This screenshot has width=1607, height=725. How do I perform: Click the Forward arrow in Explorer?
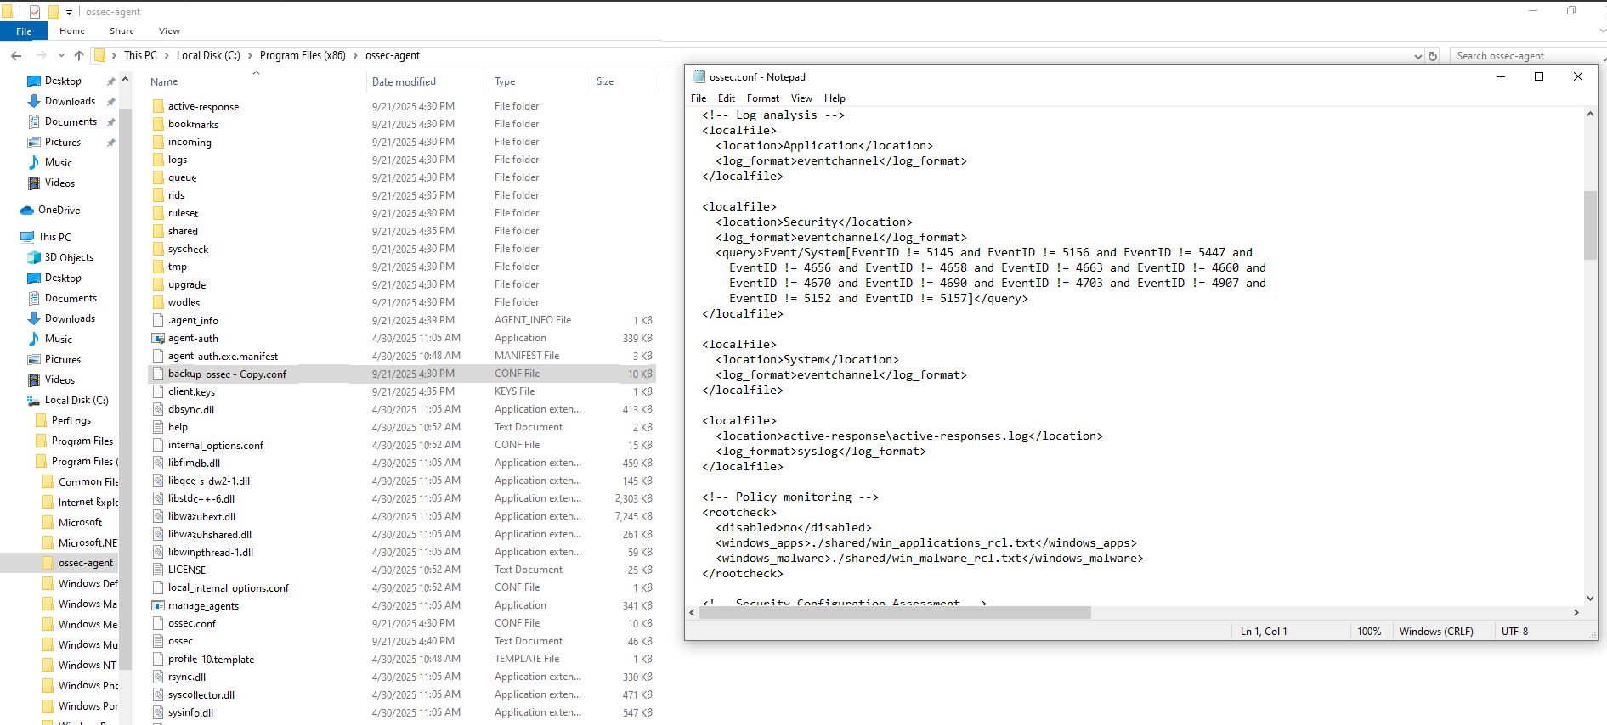tap(41, 56)
